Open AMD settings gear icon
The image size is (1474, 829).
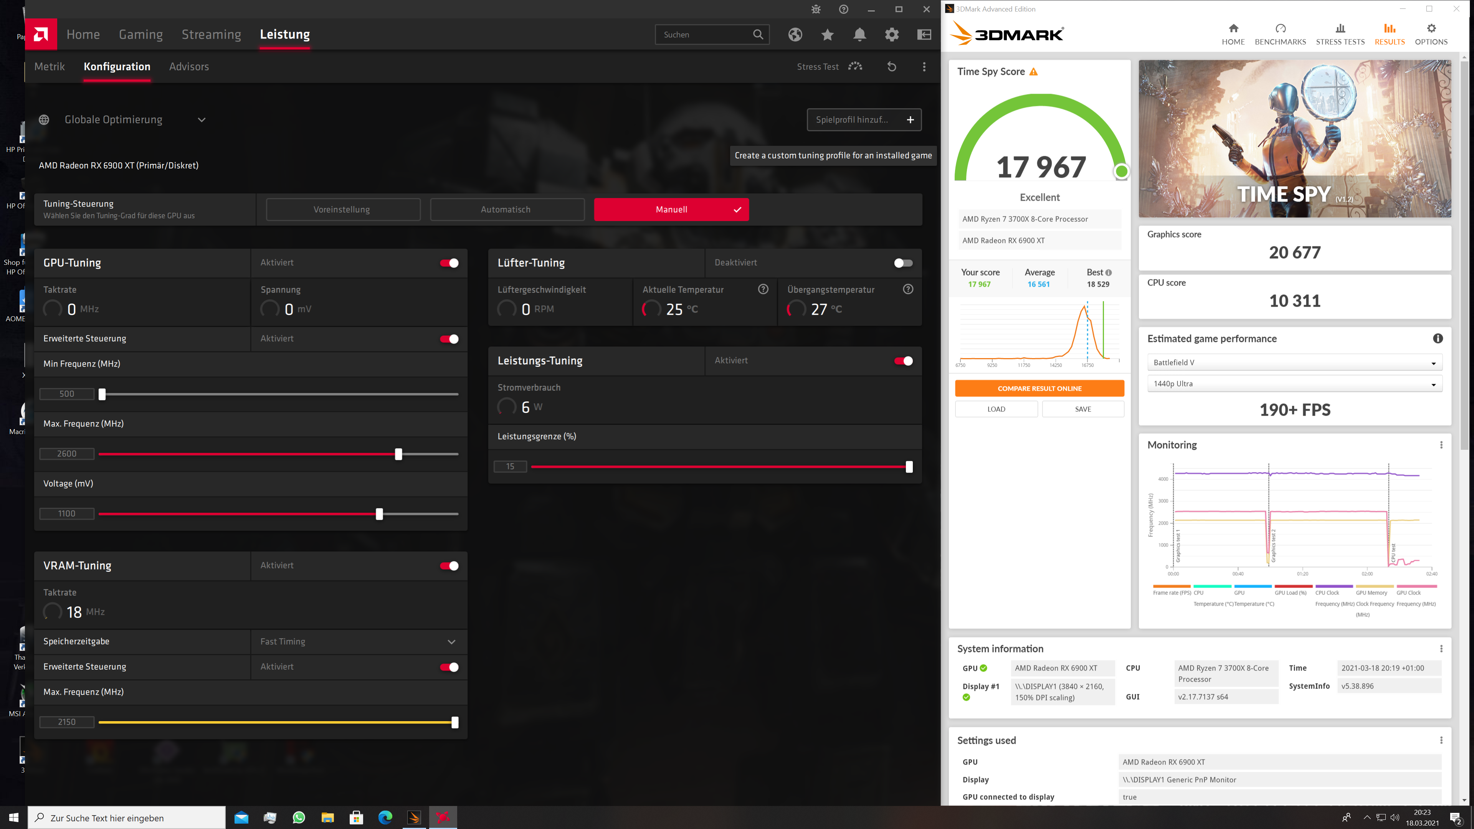point(891,35)
